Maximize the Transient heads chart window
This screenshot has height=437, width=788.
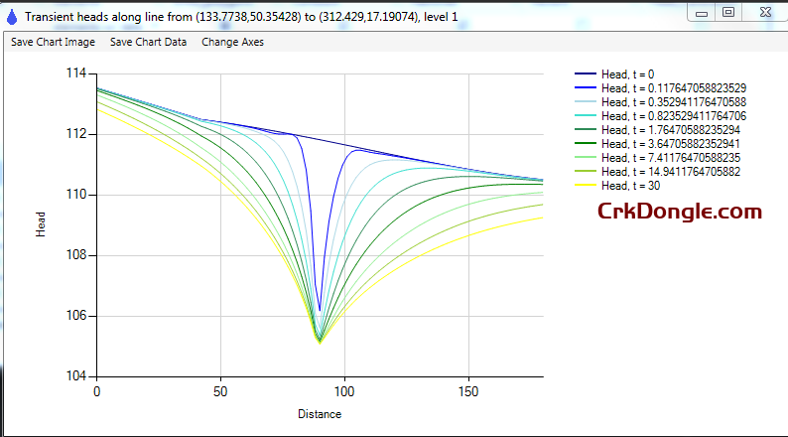728,12
